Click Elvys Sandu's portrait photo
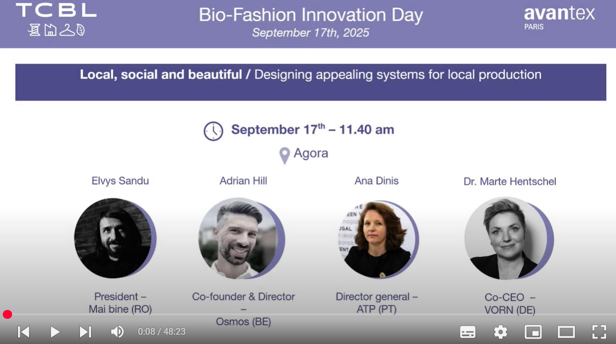Image resolution: width=616 pixels, height=344 pixels. (113, 238)
